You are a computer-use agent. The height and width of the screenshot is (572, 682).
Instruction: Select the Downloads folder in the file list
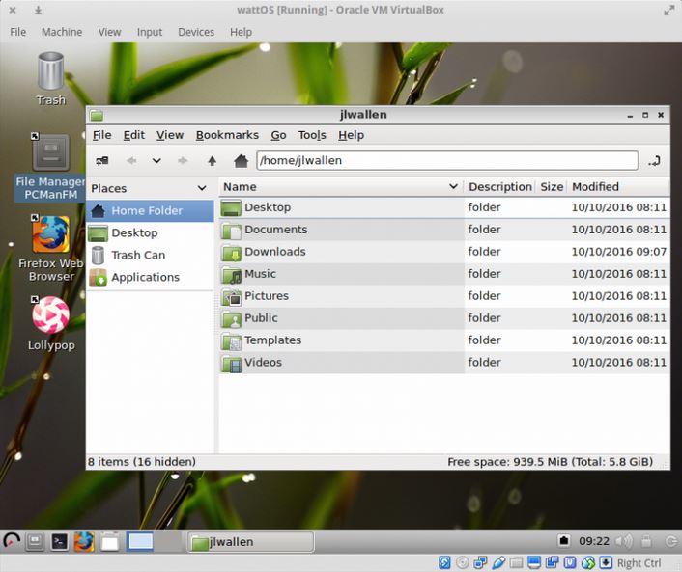tap(274, 252)
